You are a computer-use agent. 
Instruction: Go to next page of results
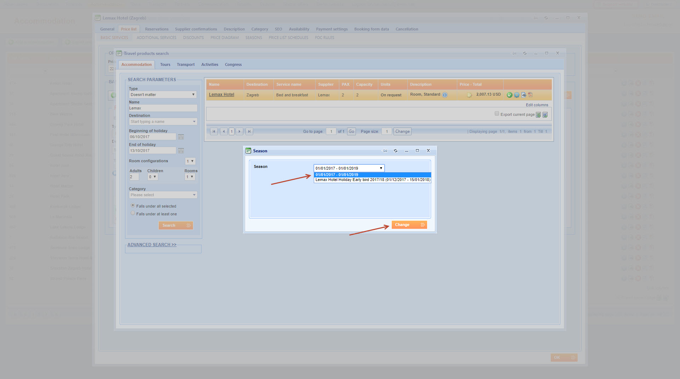pos(239,131)
